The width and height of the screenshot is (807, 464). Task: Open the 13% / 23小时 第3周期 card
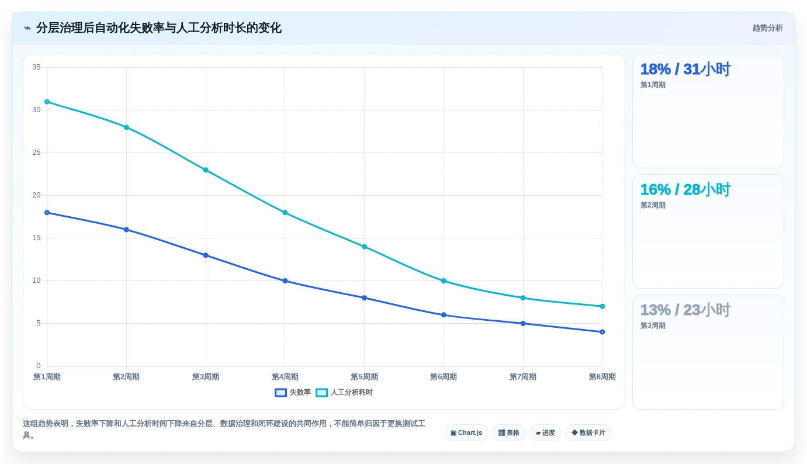tap(708, 352)
